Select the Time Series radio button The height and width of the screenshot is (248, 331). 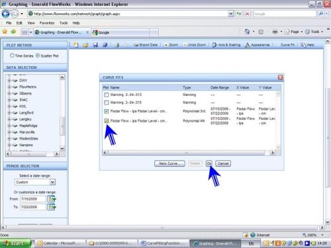(x=12, y=56)
